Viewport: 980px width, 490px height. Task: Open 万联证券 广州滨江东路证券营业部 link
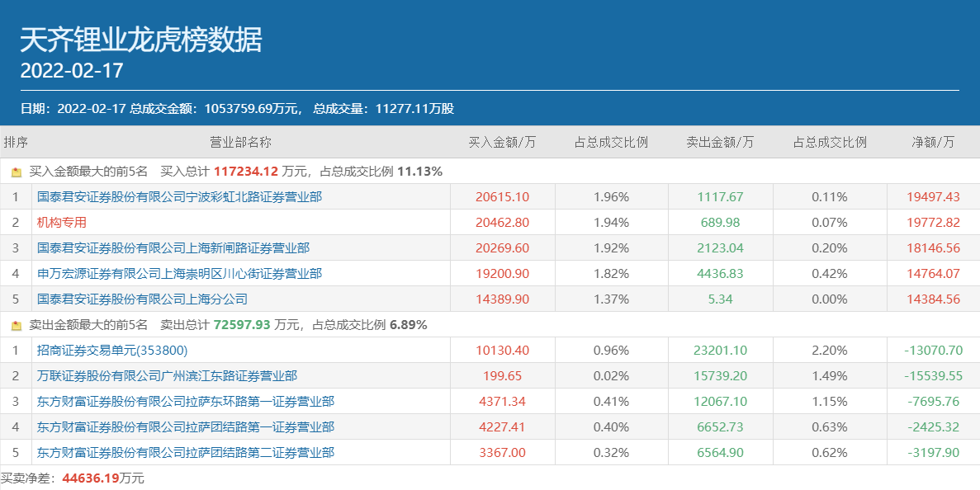point(167,376)
